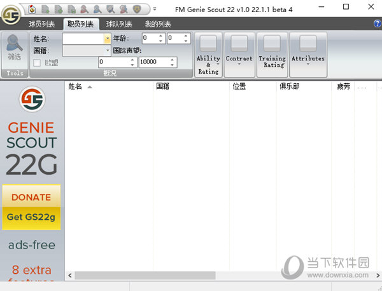382x291 pixels.
Task: Sort by the 位置 column header
Action: [253, 86]
